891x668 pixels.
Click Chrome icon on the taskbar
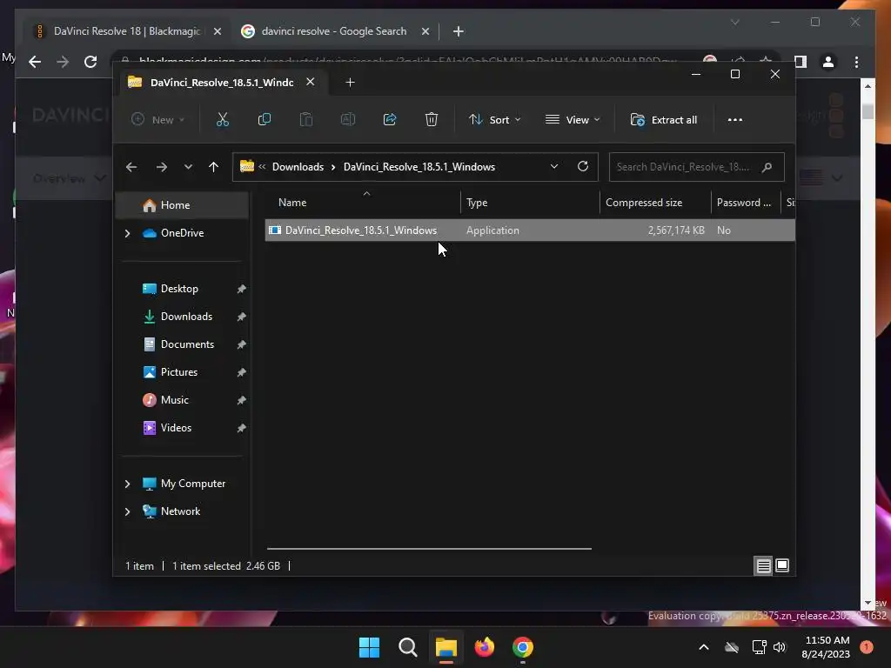point(523,647)
